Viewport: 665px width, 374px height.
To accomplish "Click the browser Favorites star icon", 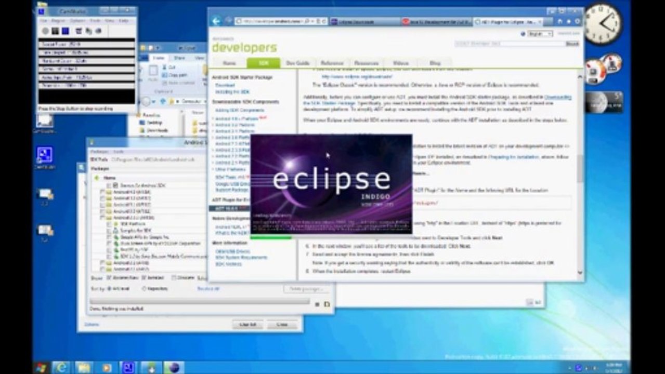I will [x=569, y=21].
